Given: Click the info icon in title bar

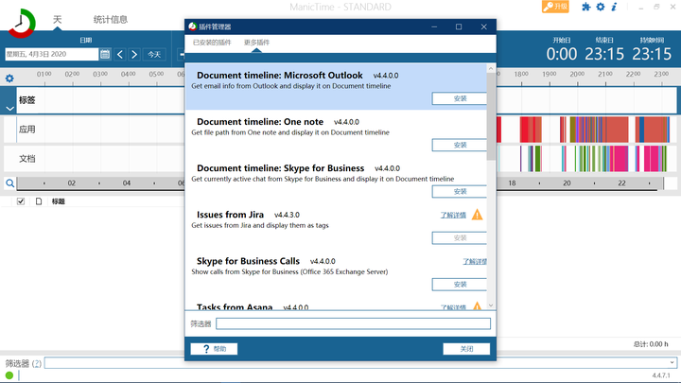Looking at the screenshot, I should [614, 8].
